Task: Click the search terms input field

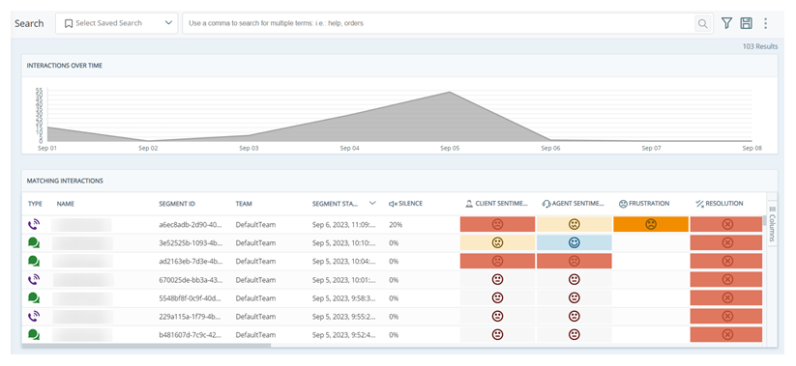Action: 437,23
